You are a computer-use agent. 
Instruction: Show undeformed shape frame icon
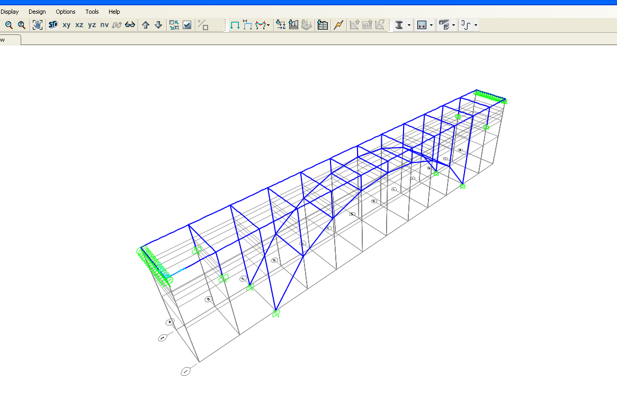click(235, 25)
